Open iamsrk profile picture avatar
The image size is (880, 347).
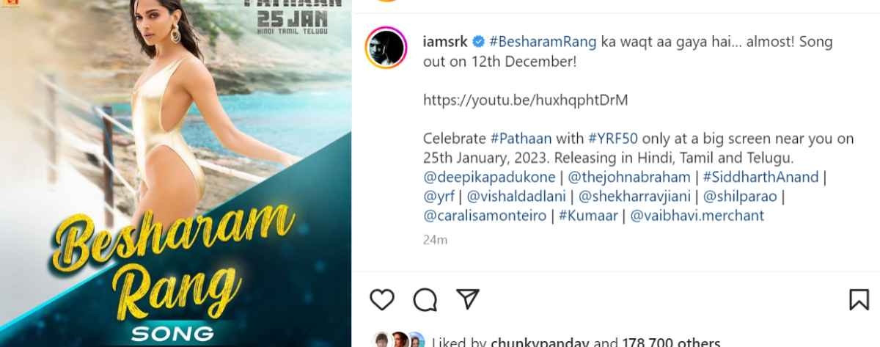pyautogui.click(x=386, y=48)
